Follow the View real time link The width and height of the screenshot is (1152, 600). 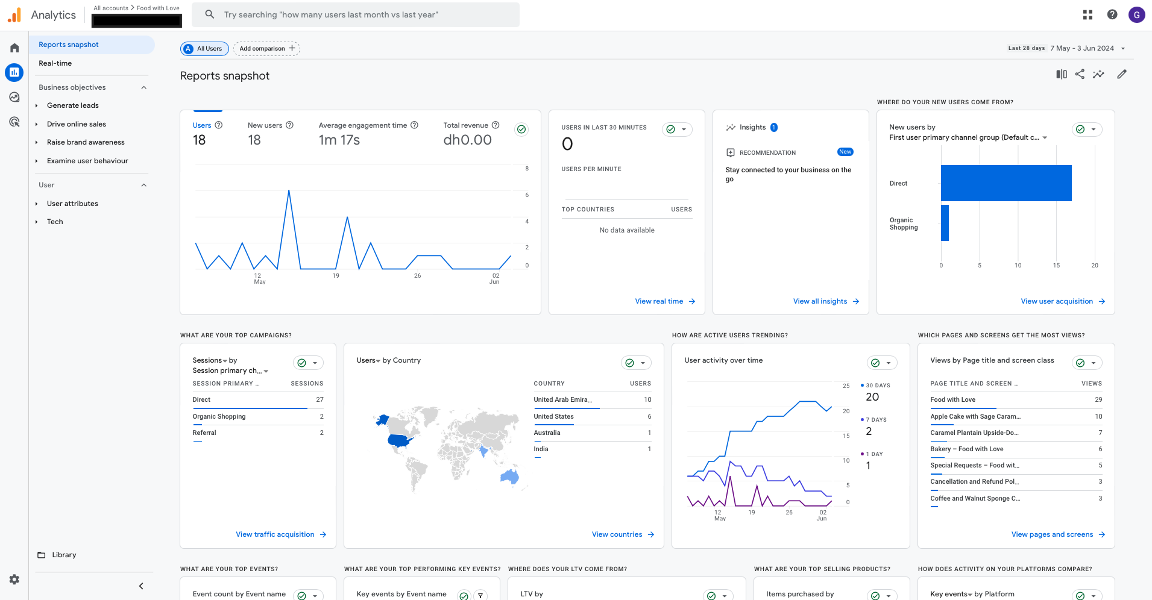click(660, 301)
